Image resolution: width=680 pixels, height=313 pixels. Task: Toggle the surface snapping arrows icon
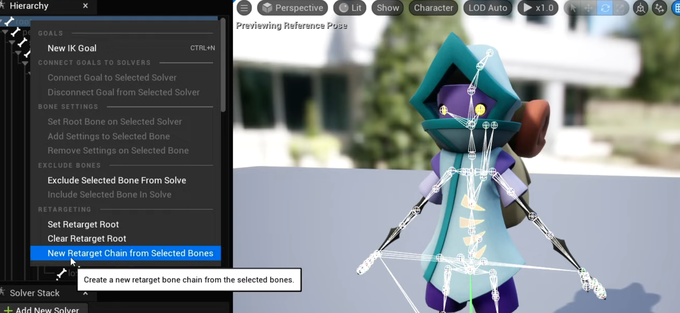point(659,8)
